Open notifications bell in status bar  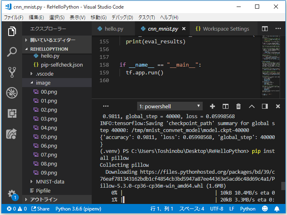coord(277,208)
